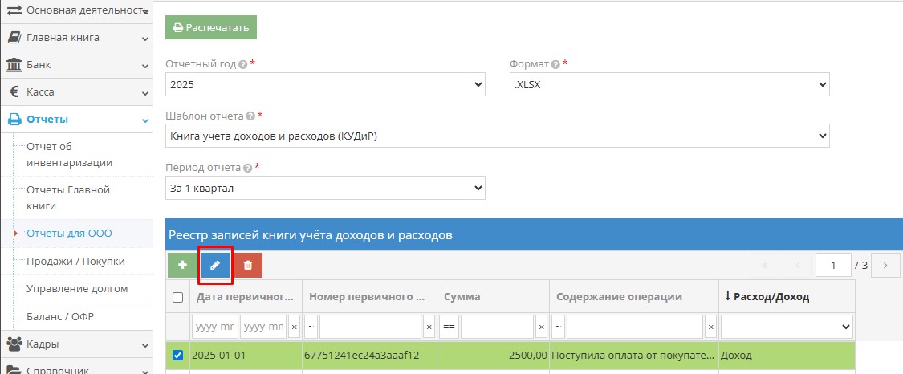Image resolution: width=903 pixels, height=374 pixels.
Task: Open the Формат .XLSX dropdown
Action: (x=669, y=84)
